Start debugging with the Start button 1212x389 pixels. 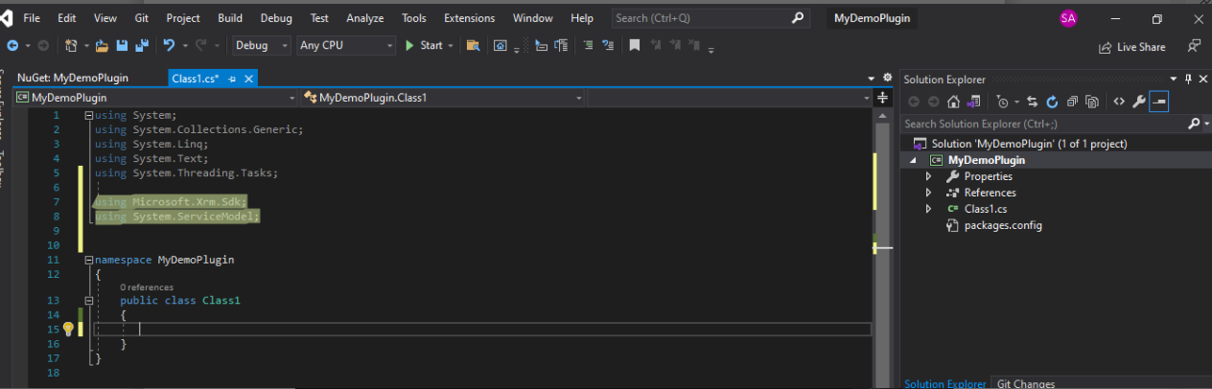(x=423, y=45)
